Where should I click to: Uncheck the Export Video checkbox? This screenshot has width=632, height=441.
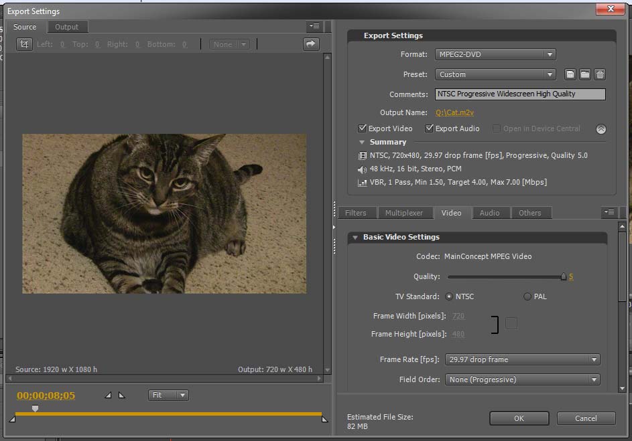click(363, 128)
